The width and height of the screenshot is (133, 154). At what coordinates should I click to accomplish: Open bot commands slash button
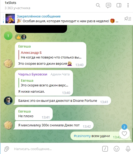coord(105,149)
